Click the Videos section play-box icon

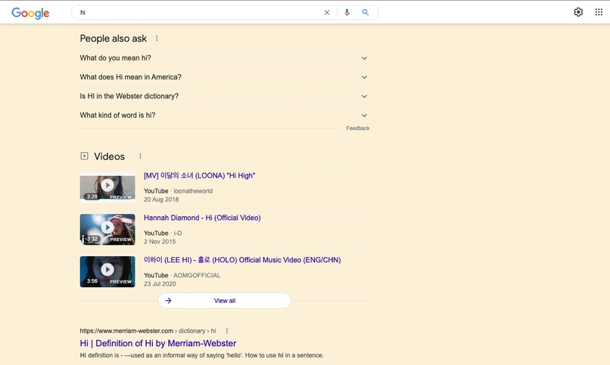84,156
